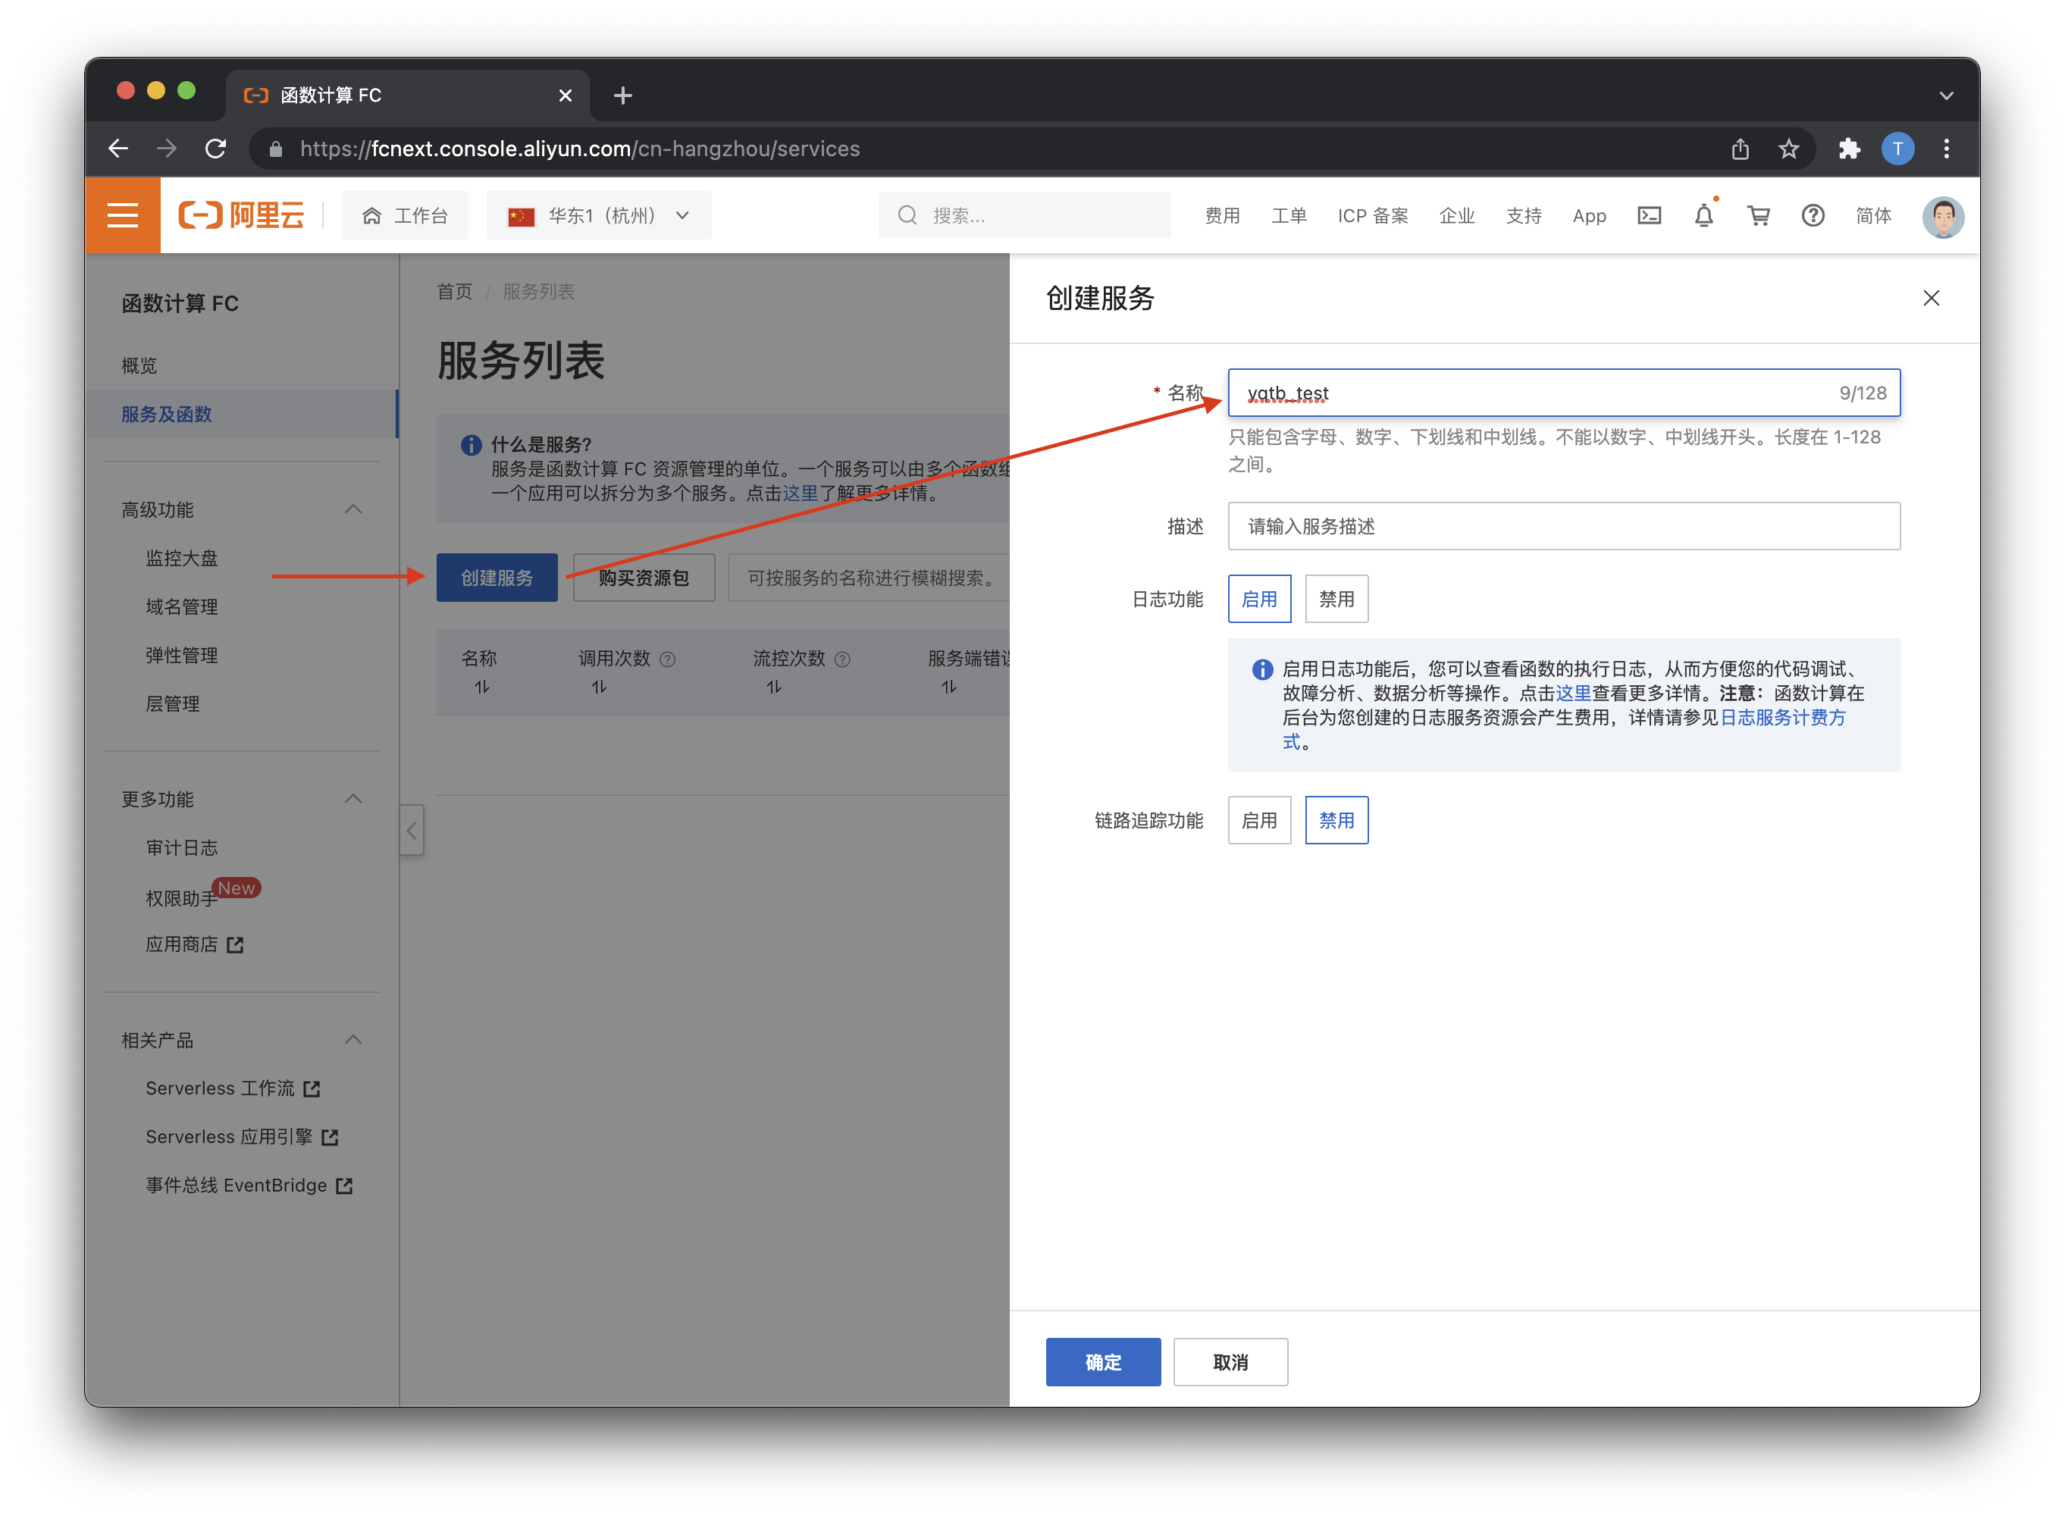This screenshot has width=2065, height=1519.
Task: Click info icon next to 调用次数
Action: 668,659
